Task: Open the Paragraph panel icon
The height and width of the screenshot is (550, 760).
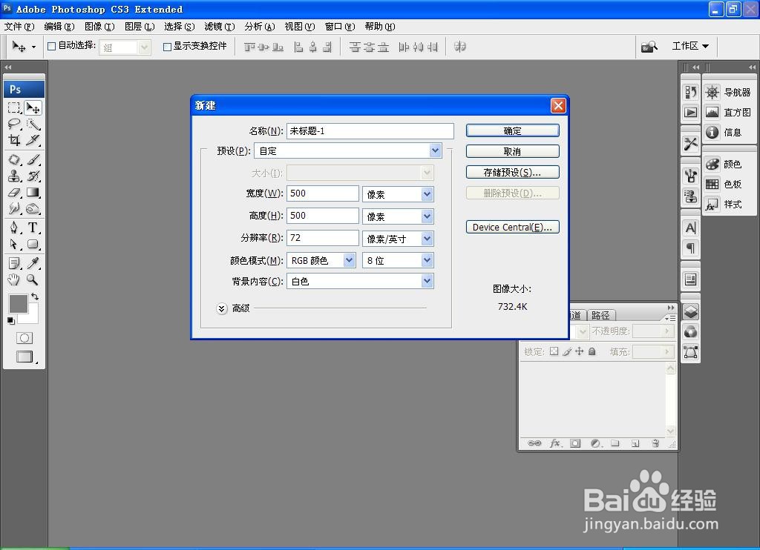Action: tap(691, 248)
